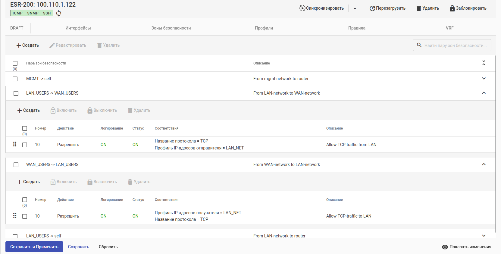Click the Заблокировать lock icon
Screen dimensions: 501x254
(452, 8)
